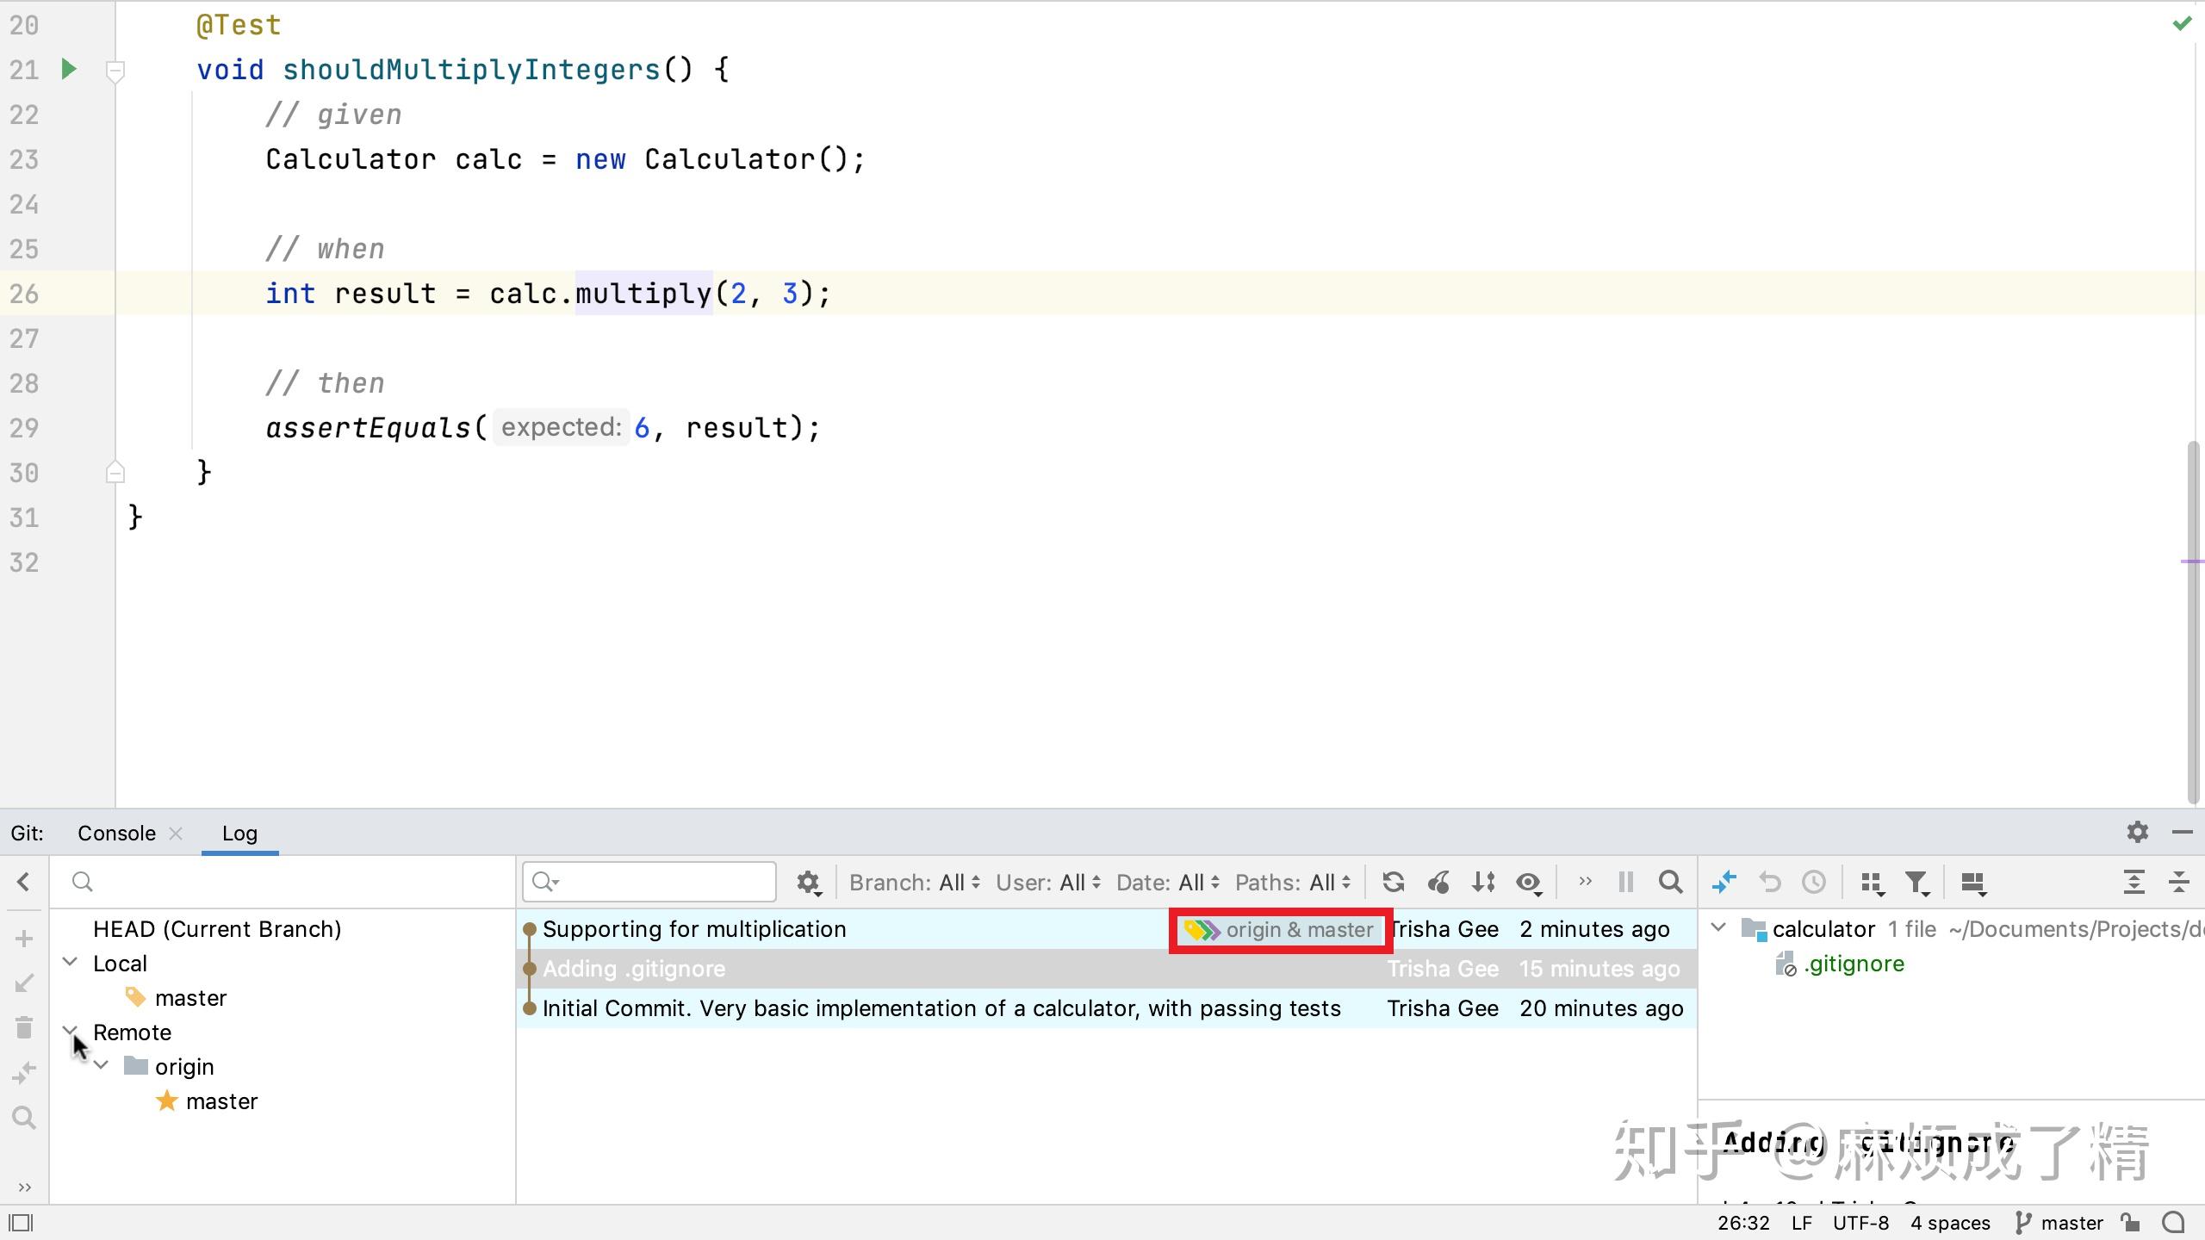Toggle the bottom tool window visibility icon
The image size is (2205, 1240).
[x=21, y=1222]
